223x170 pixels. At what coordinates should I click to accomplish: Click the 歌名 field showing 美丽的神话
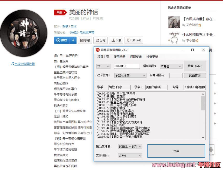click(x=157, y=87)
